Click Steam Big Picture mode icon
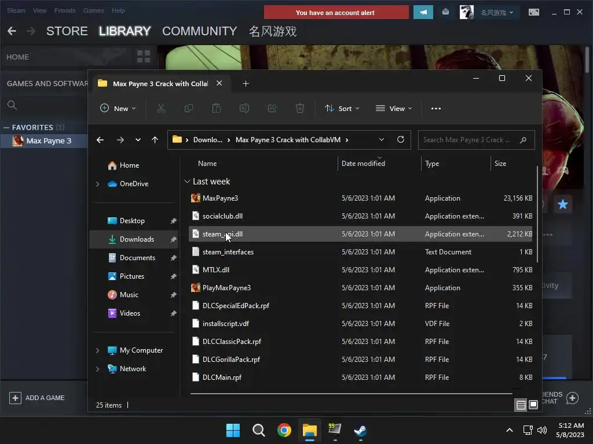 click(x=533, y=13)
